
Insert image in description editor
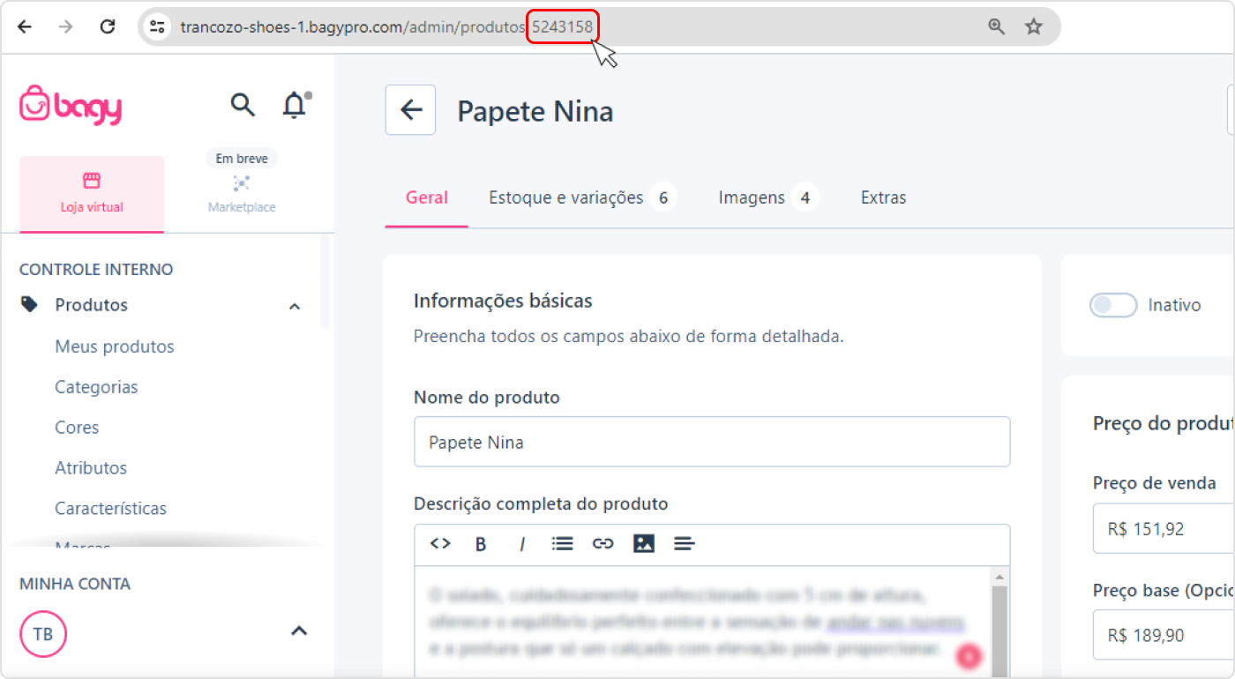(644, 544)
